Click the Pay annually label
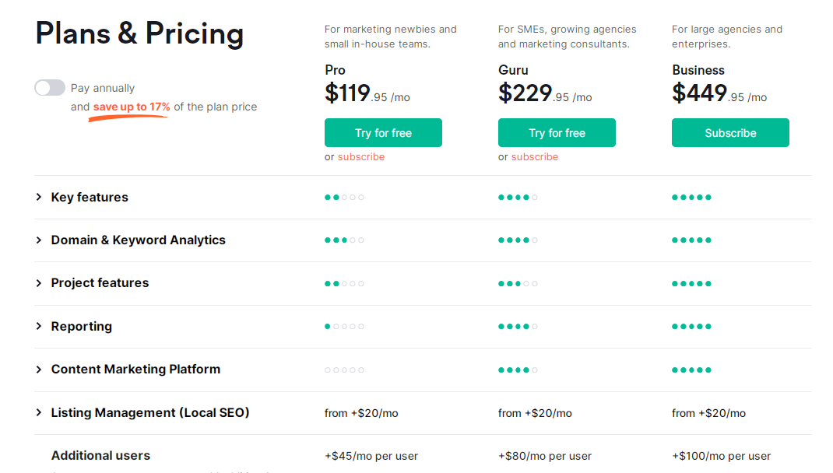This screenshot has height=473, width=833. 103,88
